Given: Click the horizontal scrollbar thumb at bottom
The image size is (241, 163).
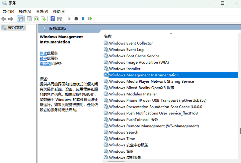Looking at the screenshot, I should click(116, 162).
